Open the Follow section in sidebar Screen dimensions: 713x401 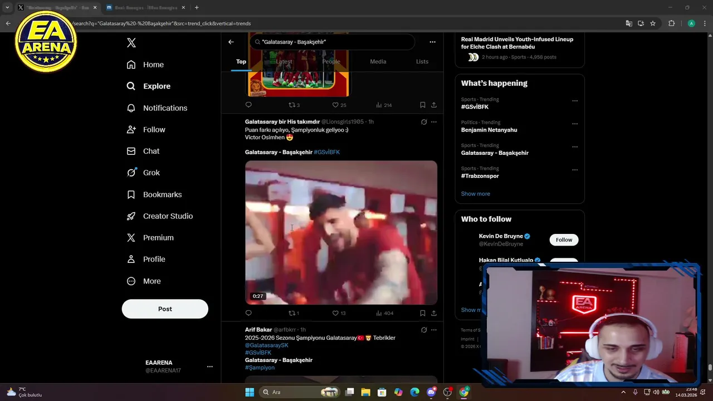tap(145, 130)
